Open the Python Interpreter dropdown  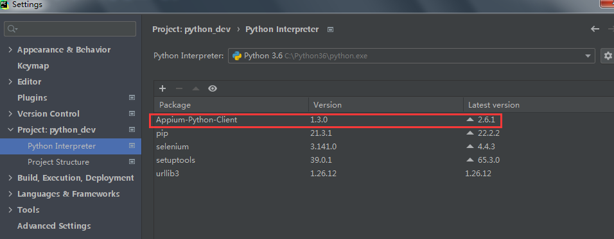click(x=588, y=56)
